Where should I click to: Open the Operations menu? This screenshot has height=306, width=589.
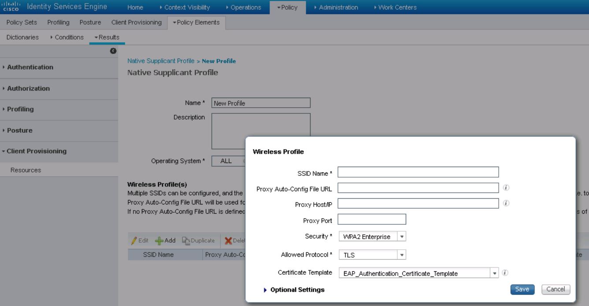pyautogui.click(x=243, y=7)
